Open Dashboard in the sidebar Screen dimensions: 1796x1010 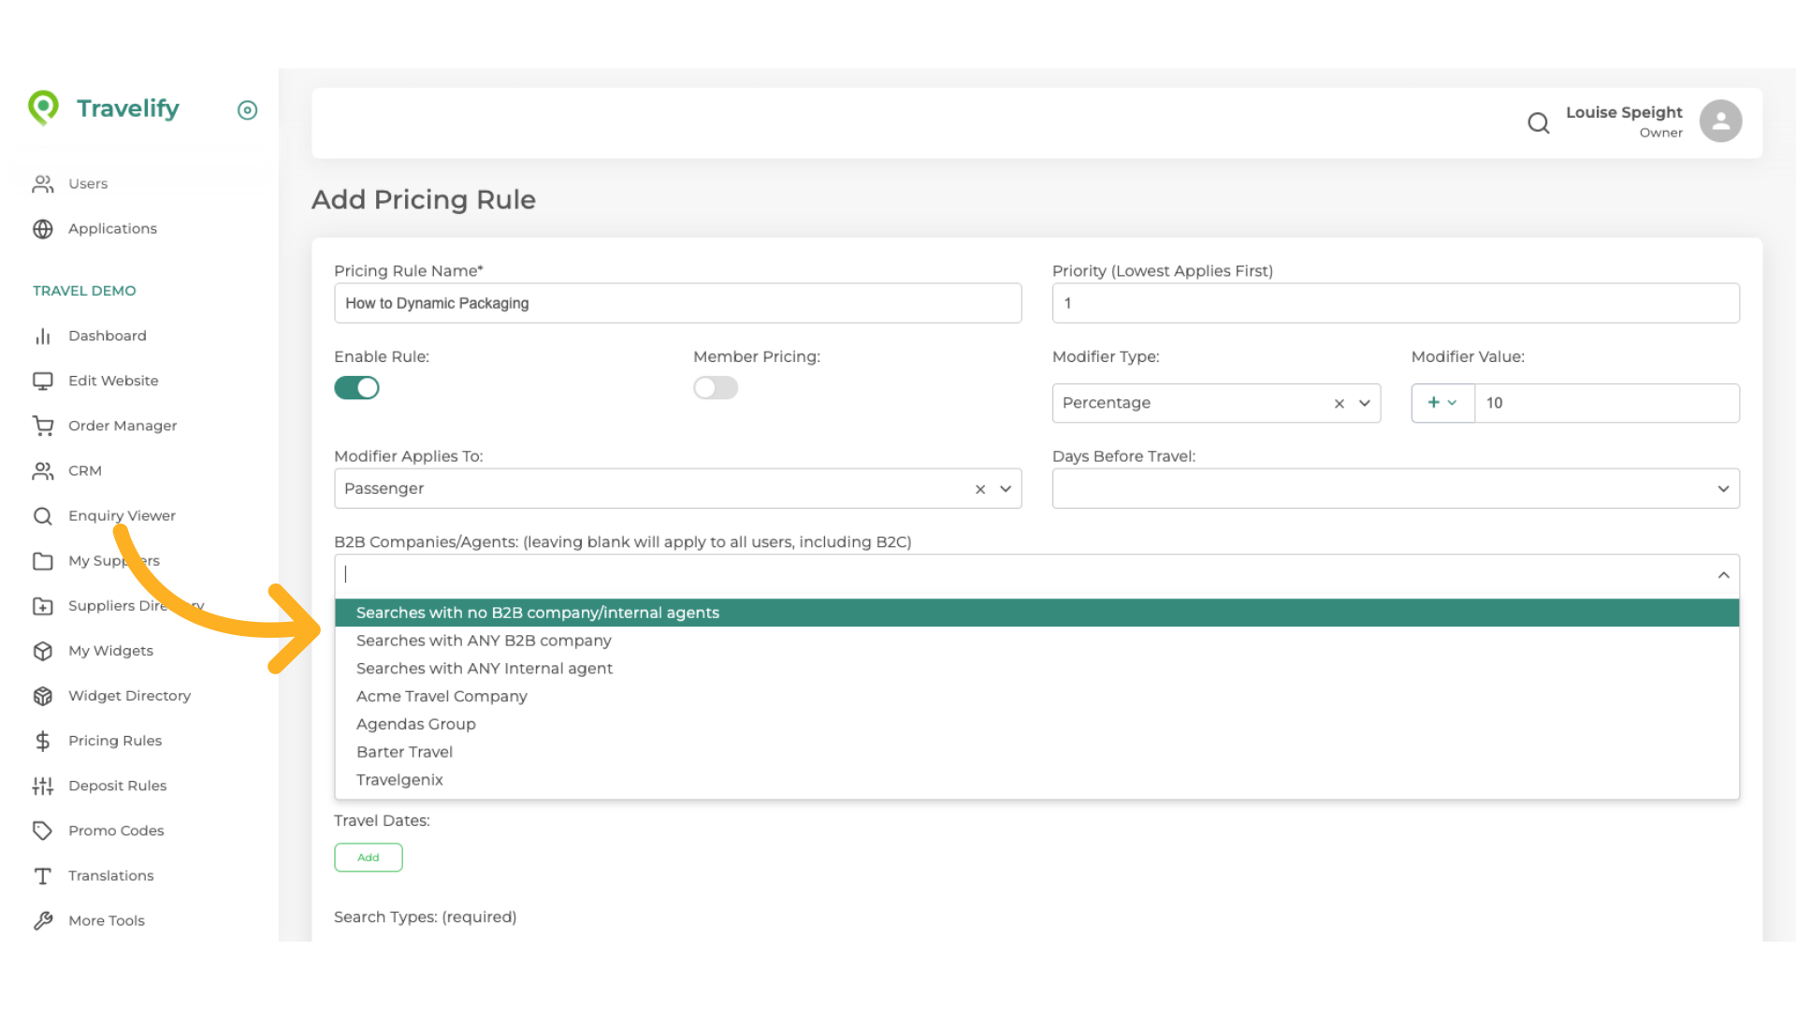pyautogui.click(x=107, y=336)
